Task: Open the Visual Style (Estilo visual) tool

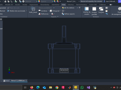Action: coord(33,10)
